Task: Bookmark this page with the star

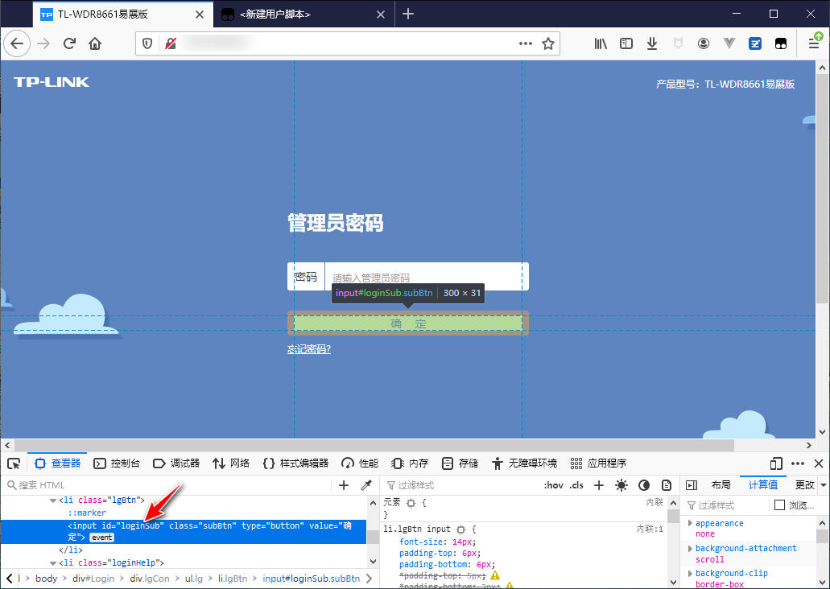Action: coord(548,43)
